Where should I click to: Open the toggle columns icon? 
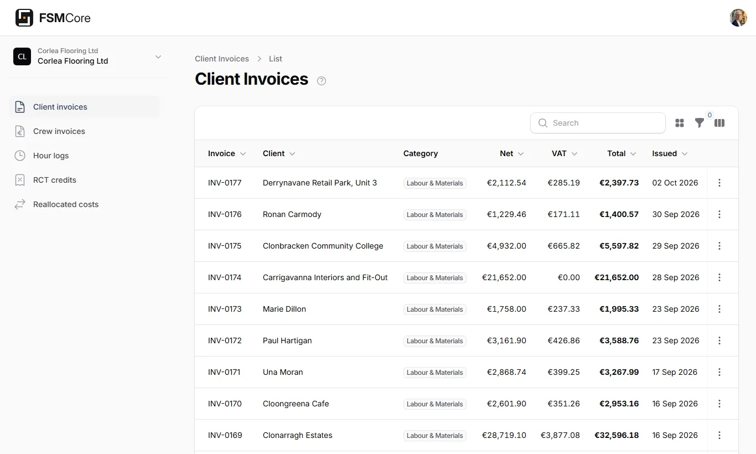click(719, 123)
